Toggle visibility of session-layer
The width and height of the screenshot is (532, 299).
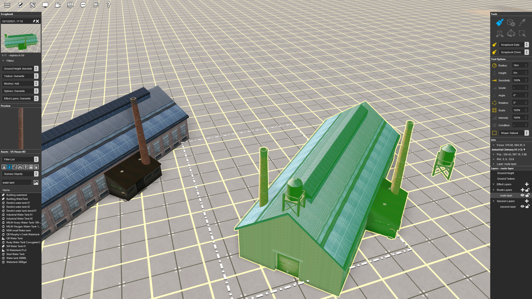point(522,206)
